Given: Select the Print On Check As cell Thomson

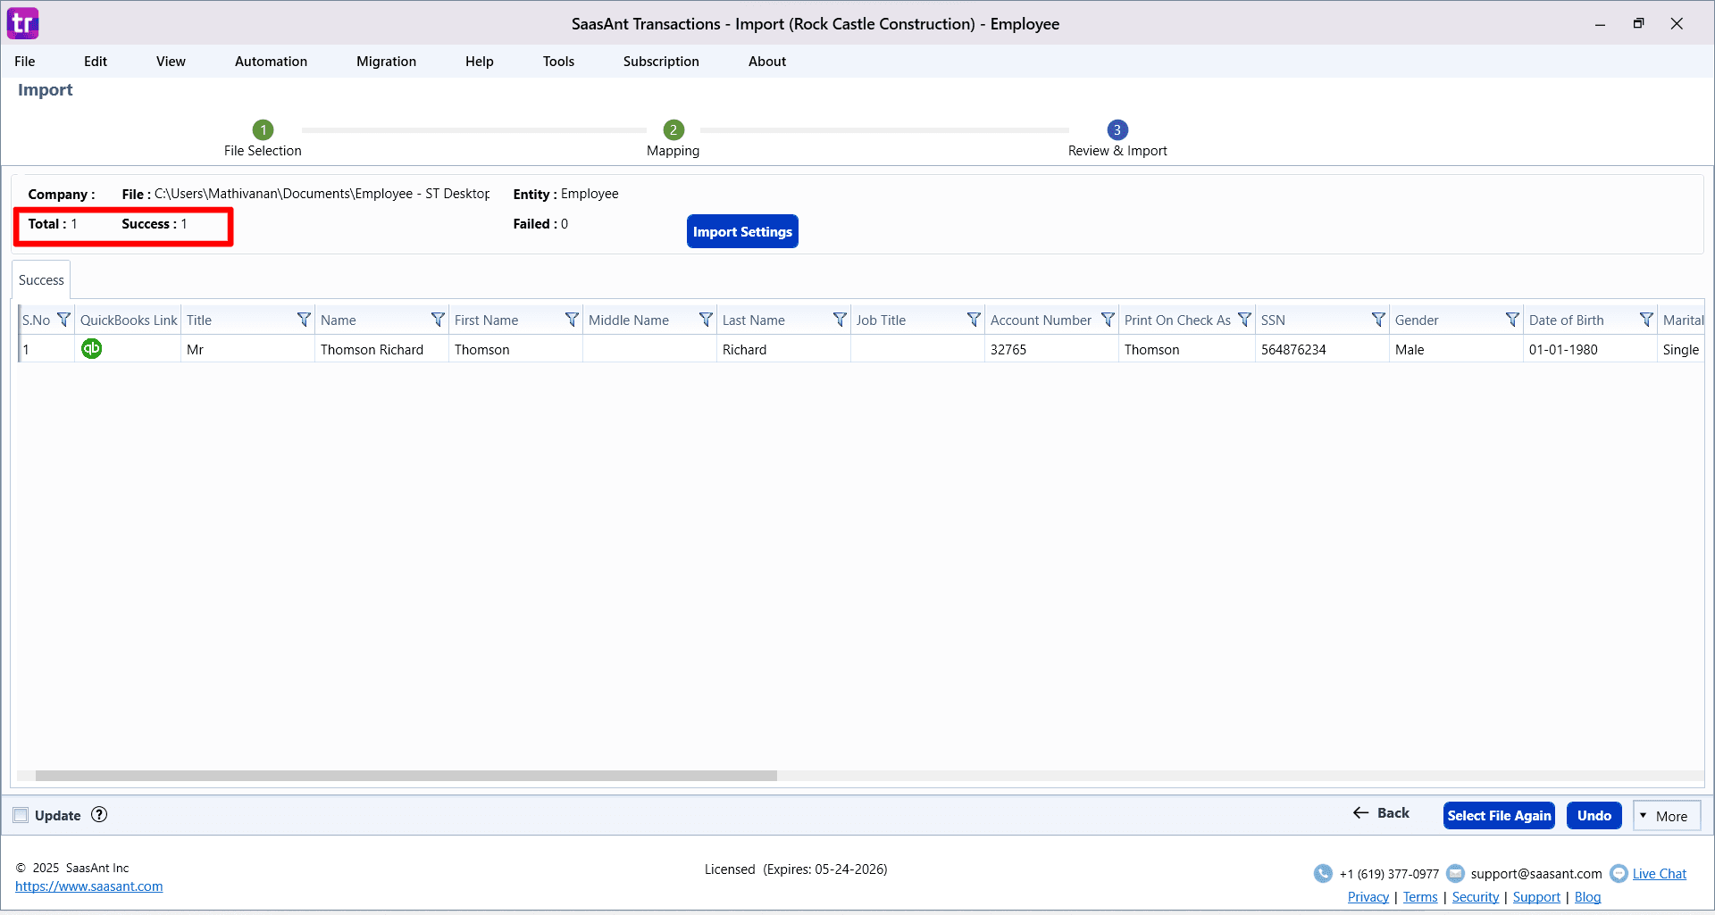Looking at the screenshot, I should 1186,349.
